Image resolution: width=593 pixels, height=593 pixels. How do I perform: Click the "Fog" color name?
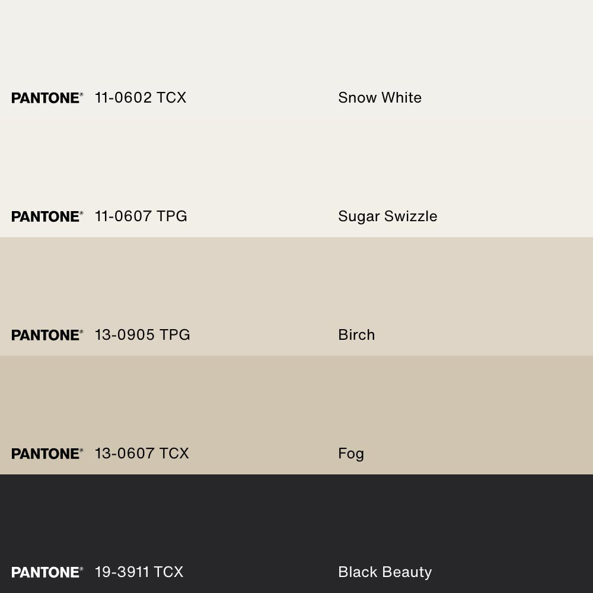pyautogui.click(x=351, y=454)
